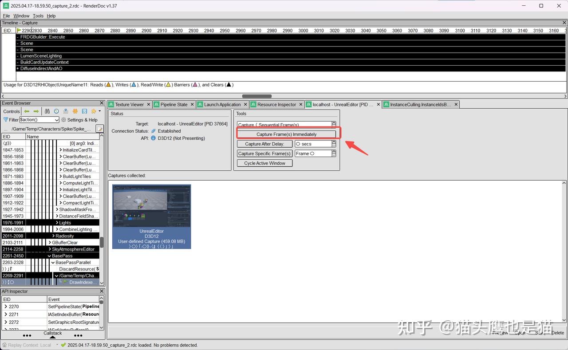Increase the capture delay seconds stepper
This screenshot has width=568, height=350.
click(334, 142)
